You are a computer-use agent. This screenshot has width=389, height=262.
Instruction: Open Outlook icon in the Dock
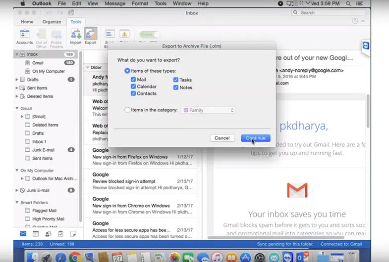pyautogui.click(x=303, y=257)
